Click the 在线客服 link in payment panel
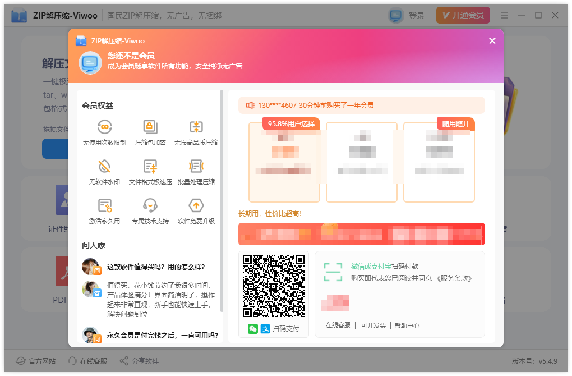Image resolution: width=572 pixels, height=376 pixels. pyautogui.click(x=338, y=325)
